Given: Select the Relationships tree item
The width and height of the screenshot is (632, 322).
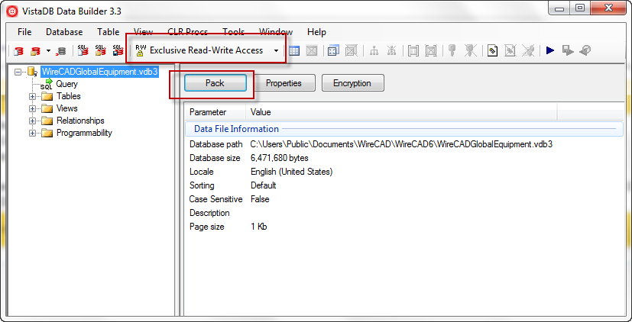Looking at the screenshot, I should coord(80,121).
